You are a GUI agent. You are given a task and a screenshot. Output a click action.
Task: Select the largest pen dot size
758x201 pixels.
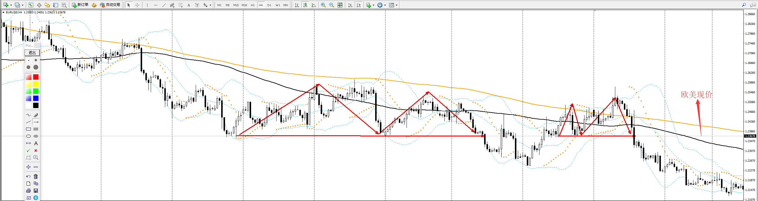(36, 67)
